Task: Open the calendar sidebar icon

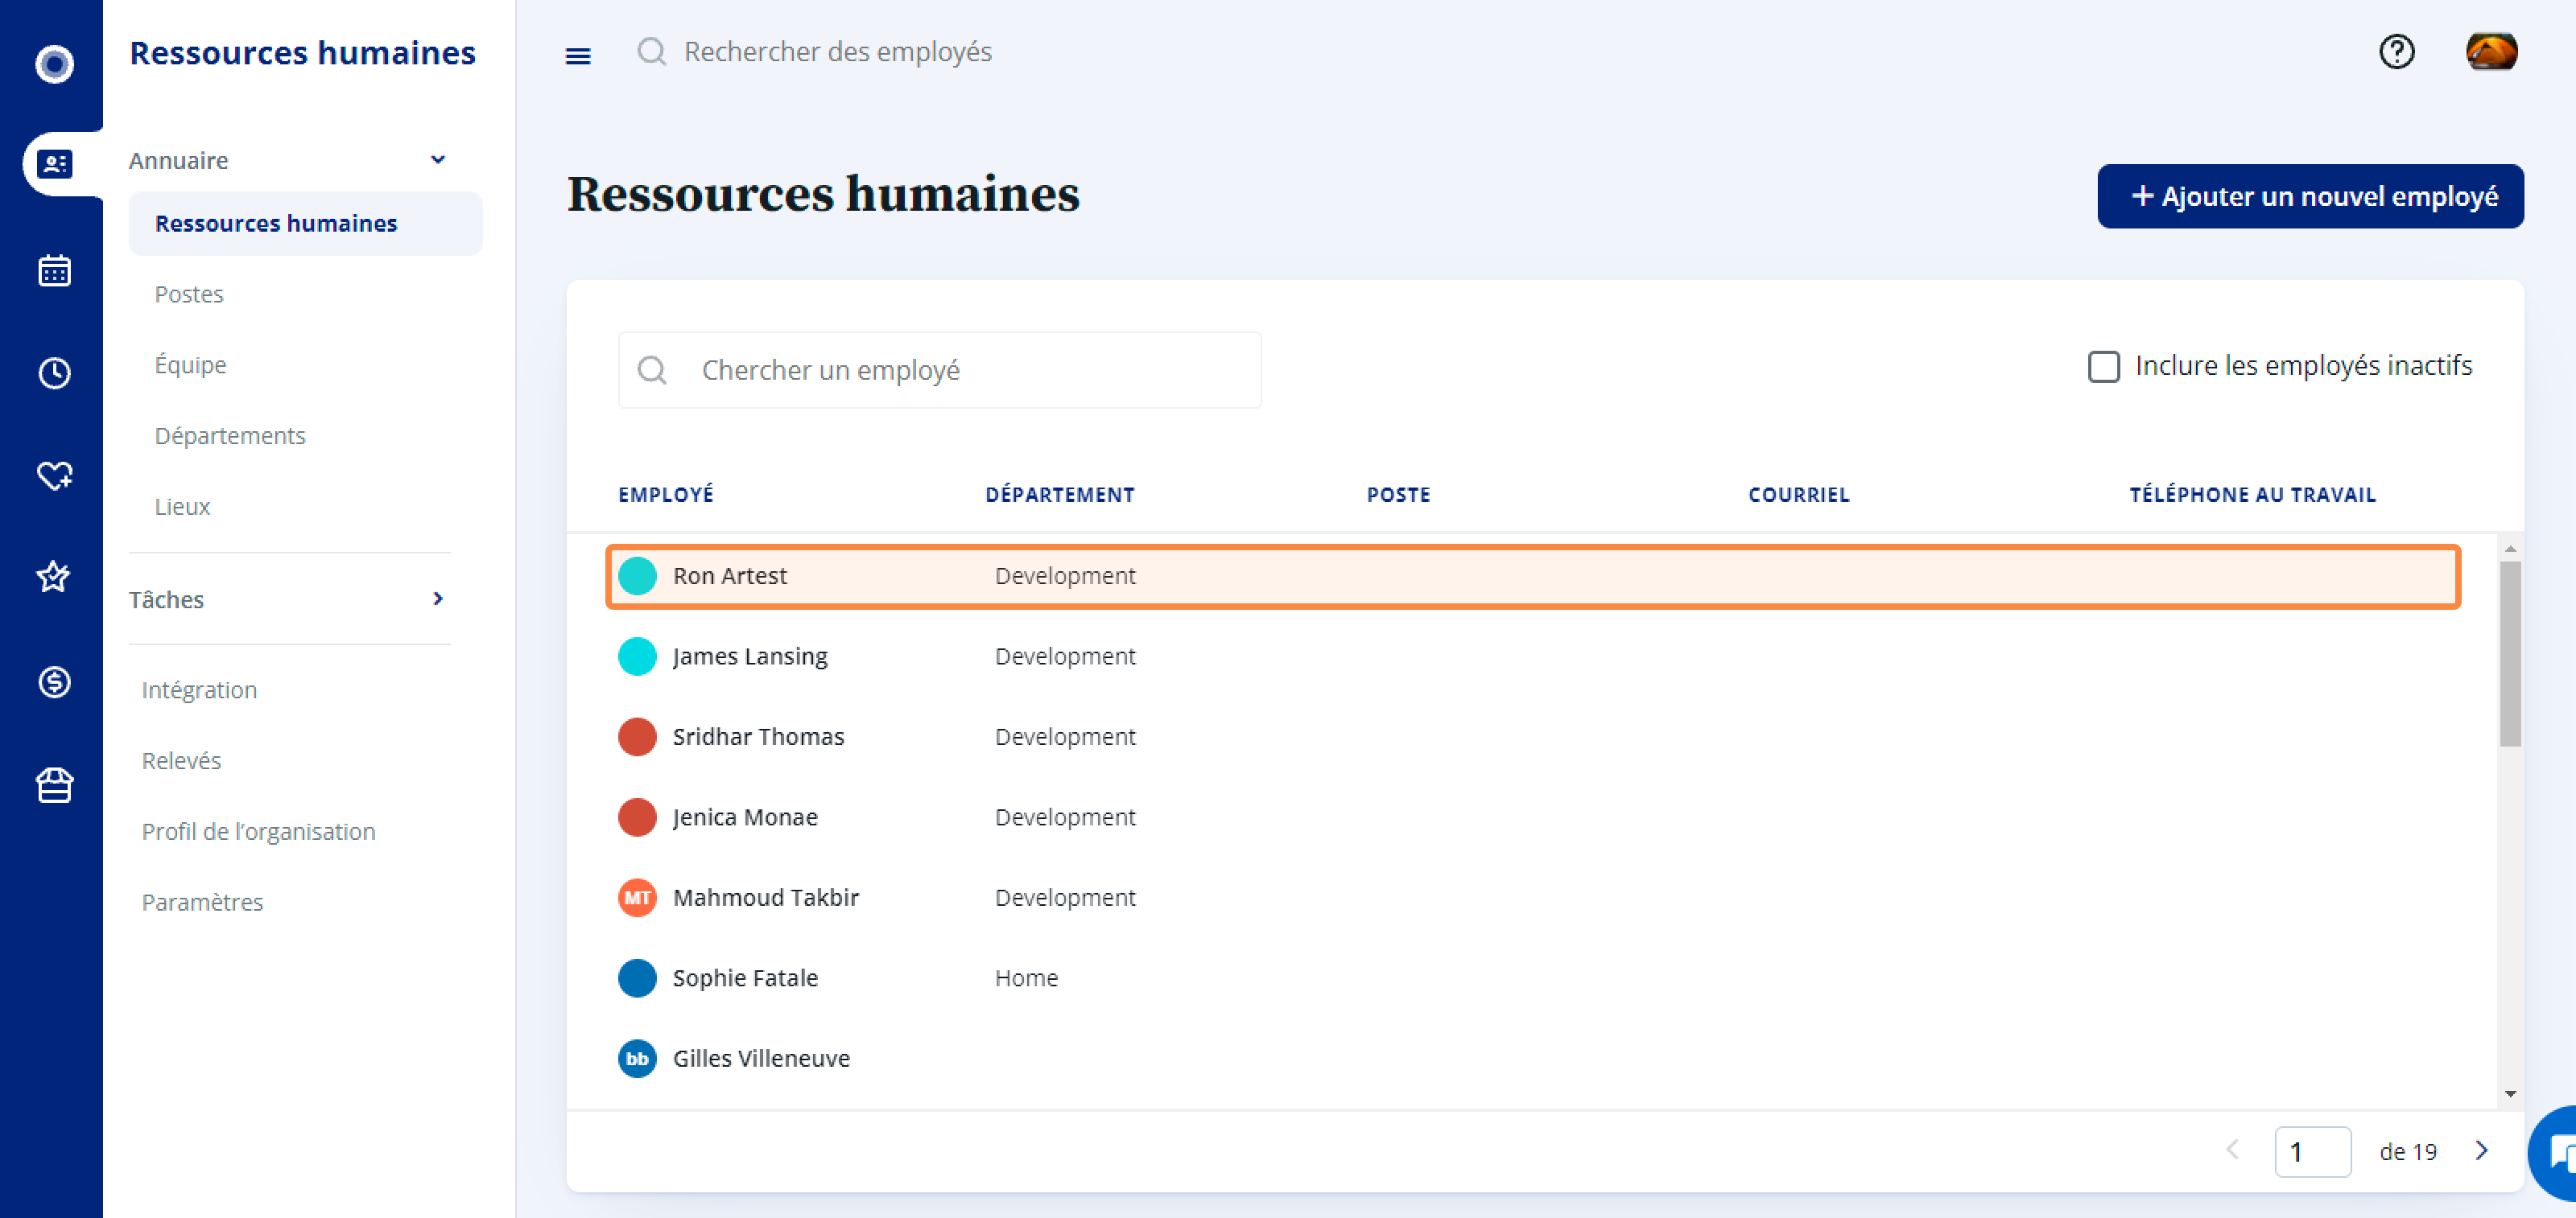Action: point(54,270)
